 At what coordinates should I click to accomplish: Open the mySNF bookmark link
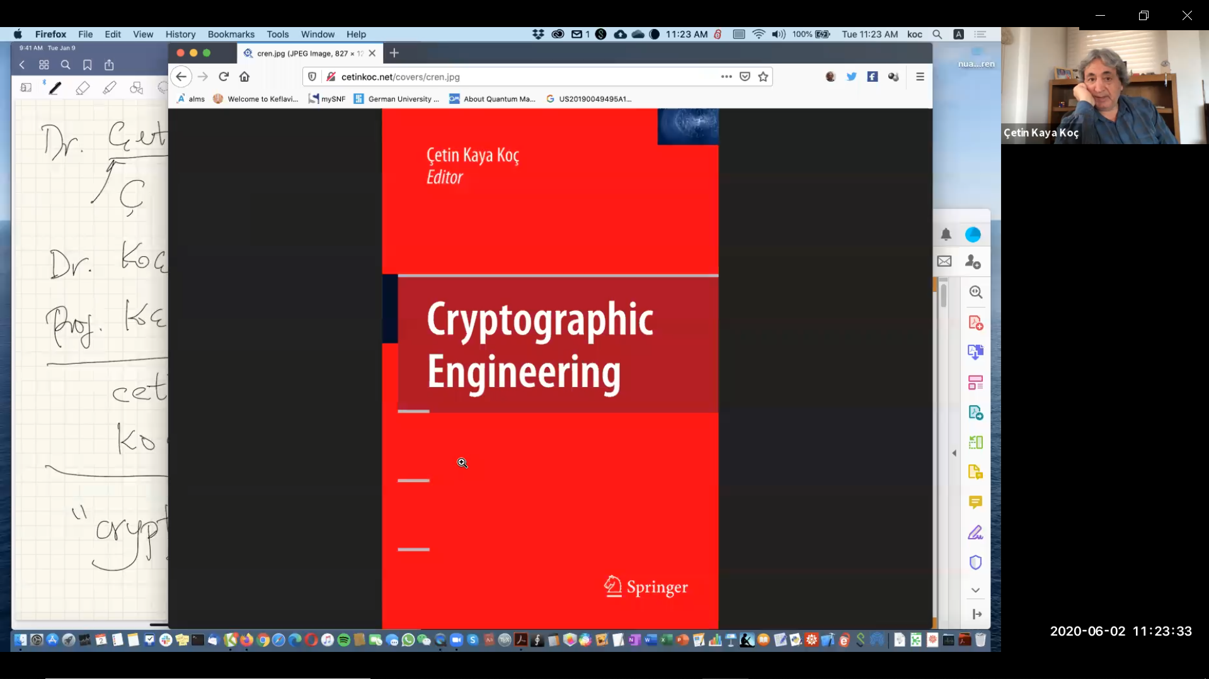pyautogui.click(x=327, y=99)
